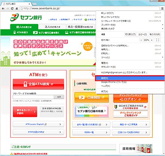Decrease zoom with minus button
This screenshot has width=165, height=156.
tap(141, 40)
